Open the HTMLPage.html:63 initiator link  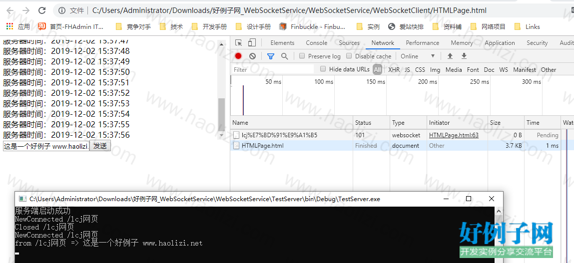(454, 135)
